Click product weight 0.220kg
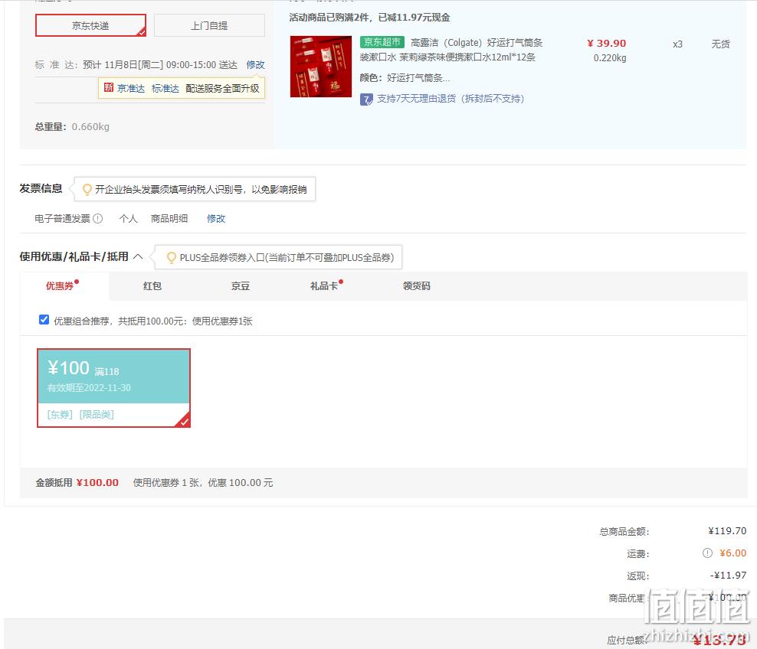 (610, 58)
